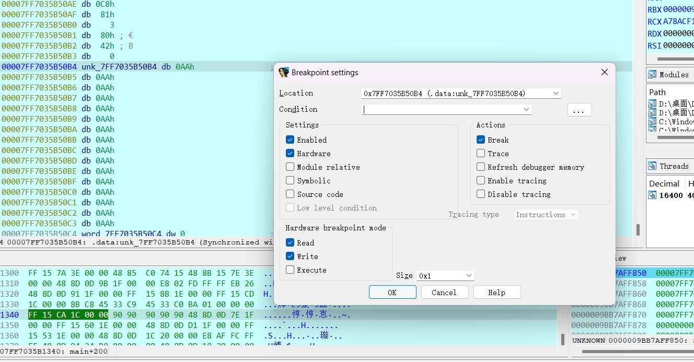This screenshot has width=694, height=362.
Task: Select the first C:\Windows module icon
Action: 652,122
